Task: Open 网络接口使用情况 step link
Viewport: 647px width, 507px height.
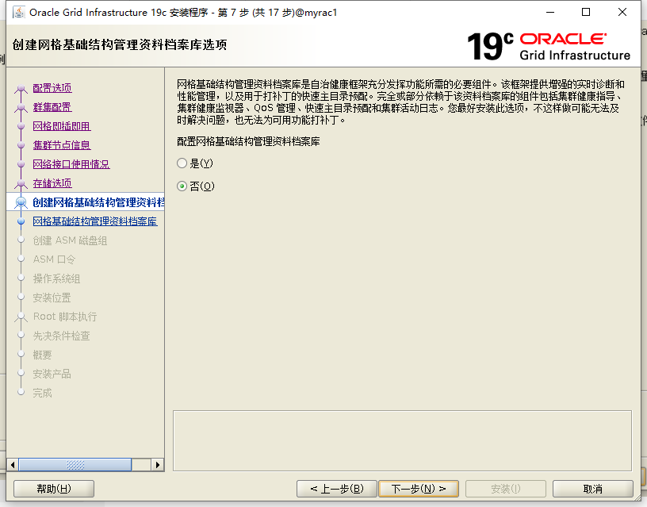Action: (x=71, y=164)
